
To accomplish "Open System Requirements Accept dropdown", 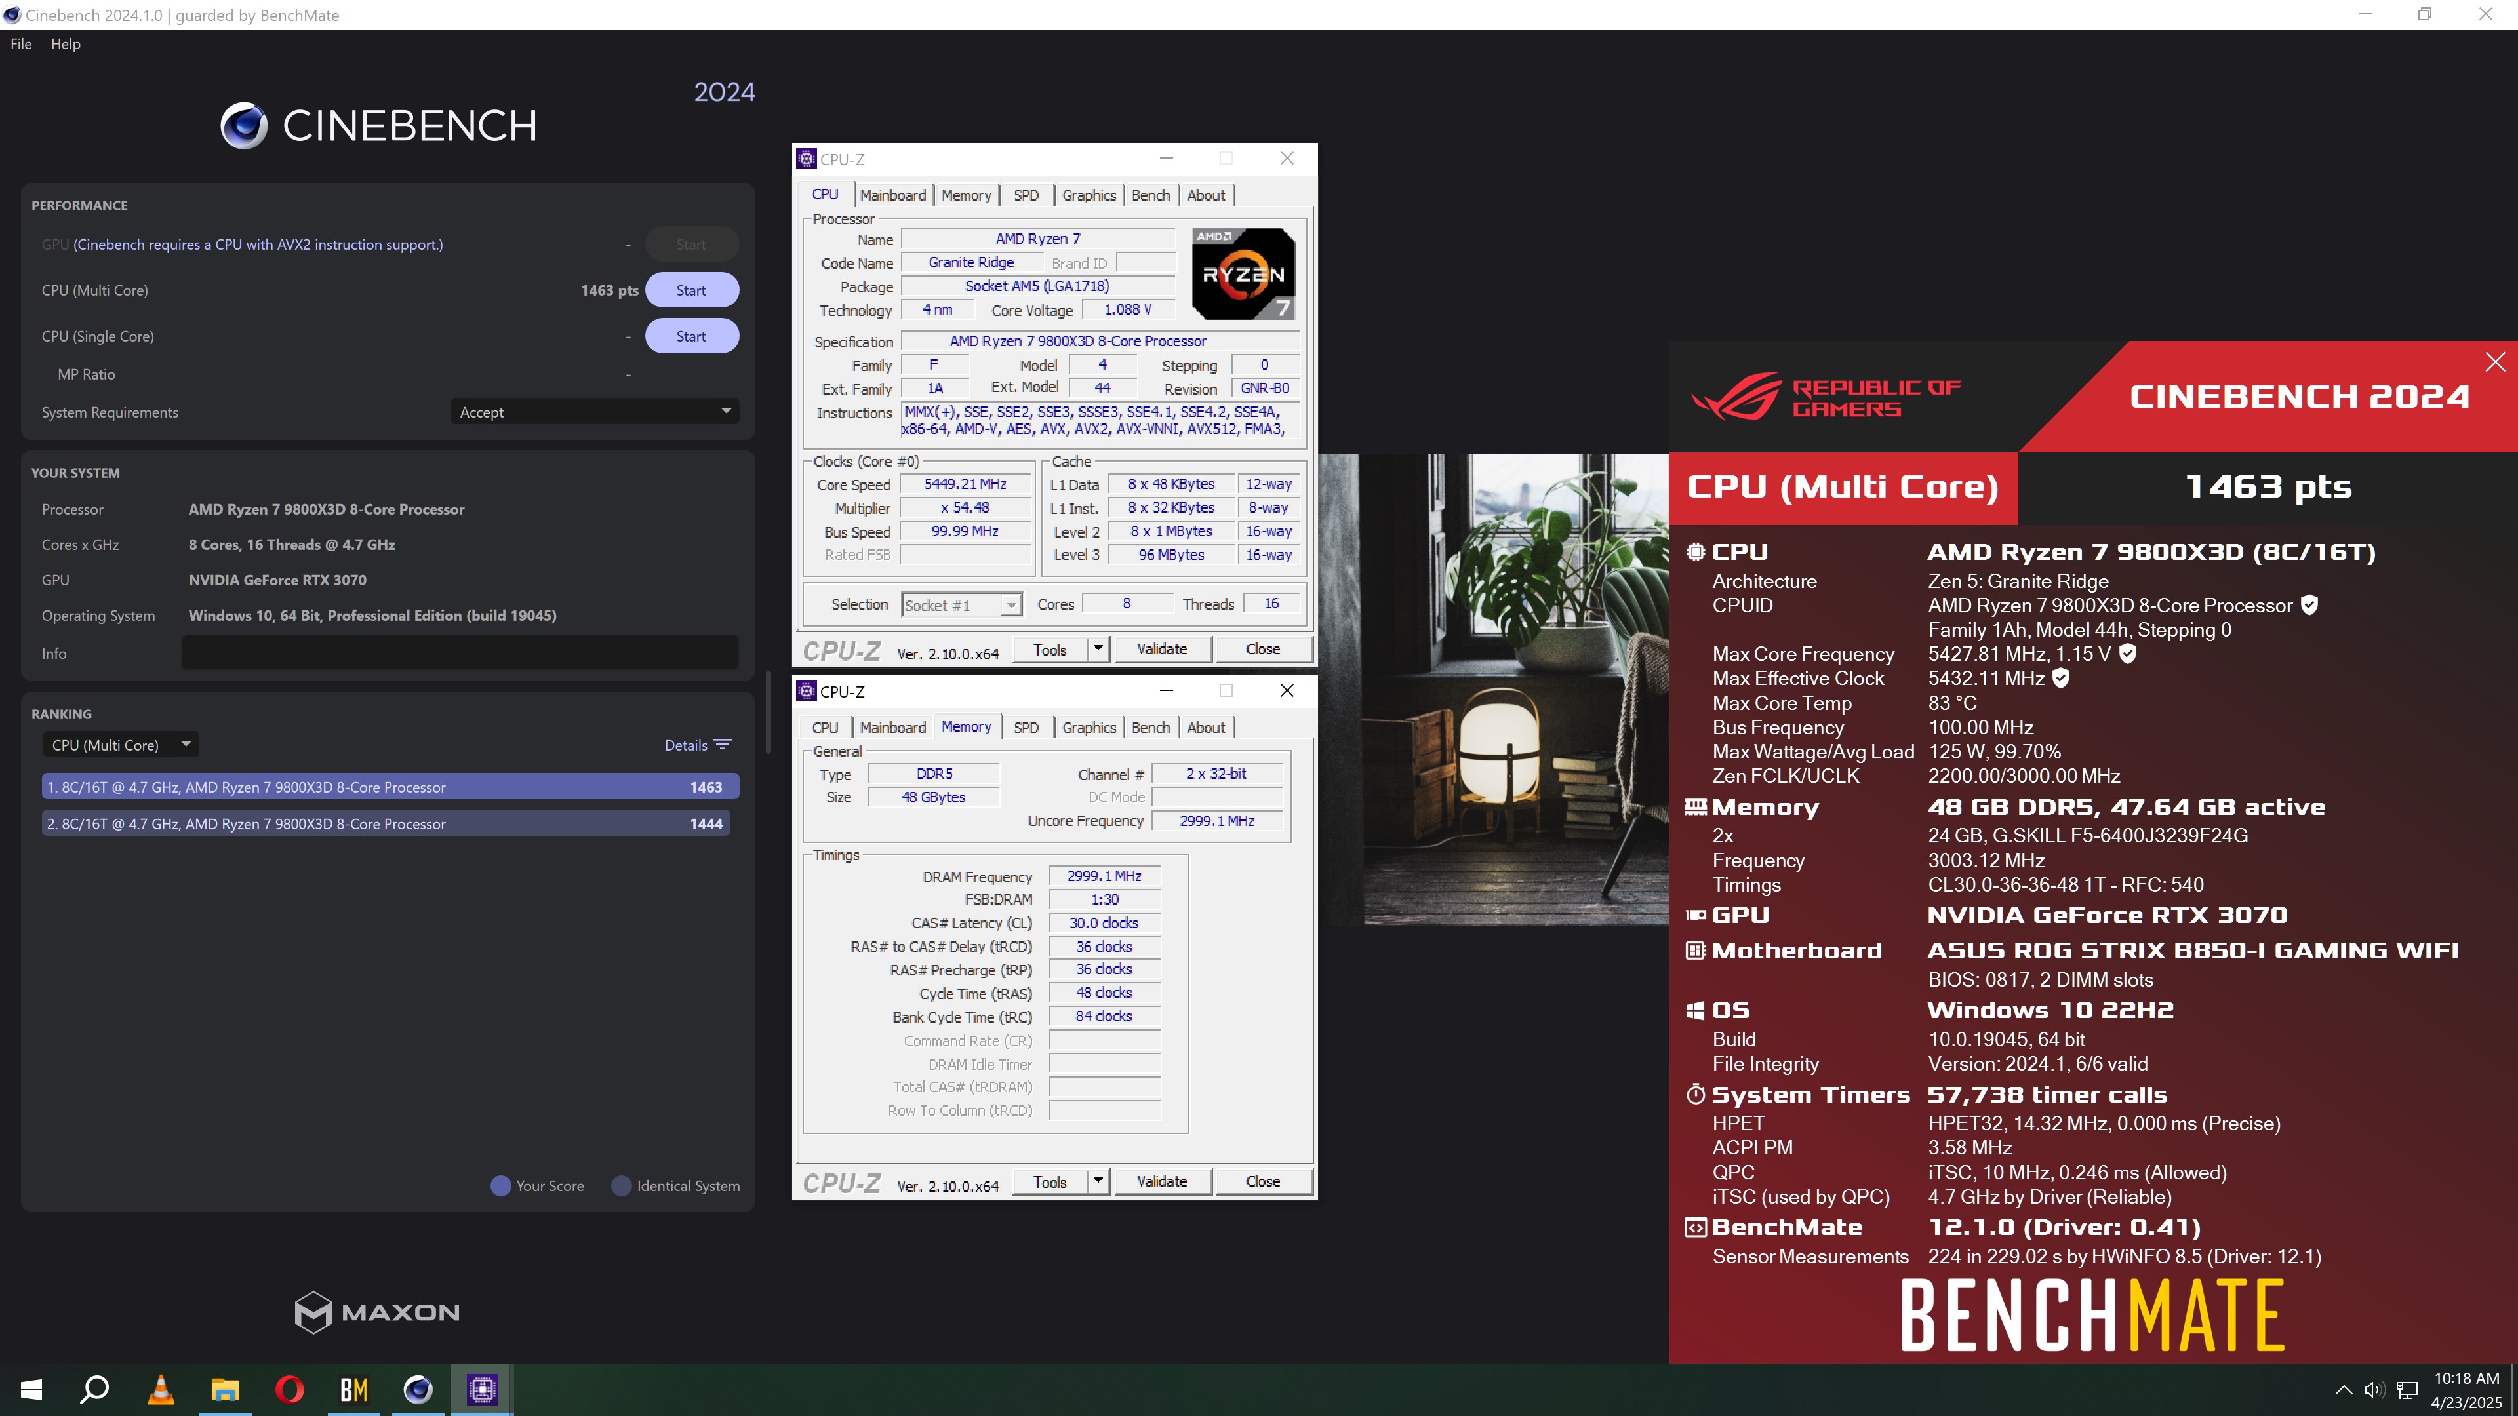I will click(x=594, y=412).
